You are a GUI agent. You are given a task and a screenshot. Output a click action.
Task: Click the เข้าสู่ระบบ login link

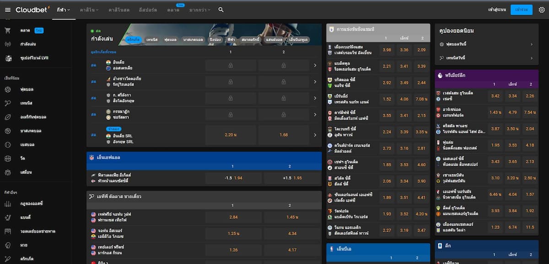[x=497, y=10]
